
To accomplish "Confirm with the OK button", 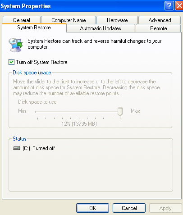I will point(92,208).
